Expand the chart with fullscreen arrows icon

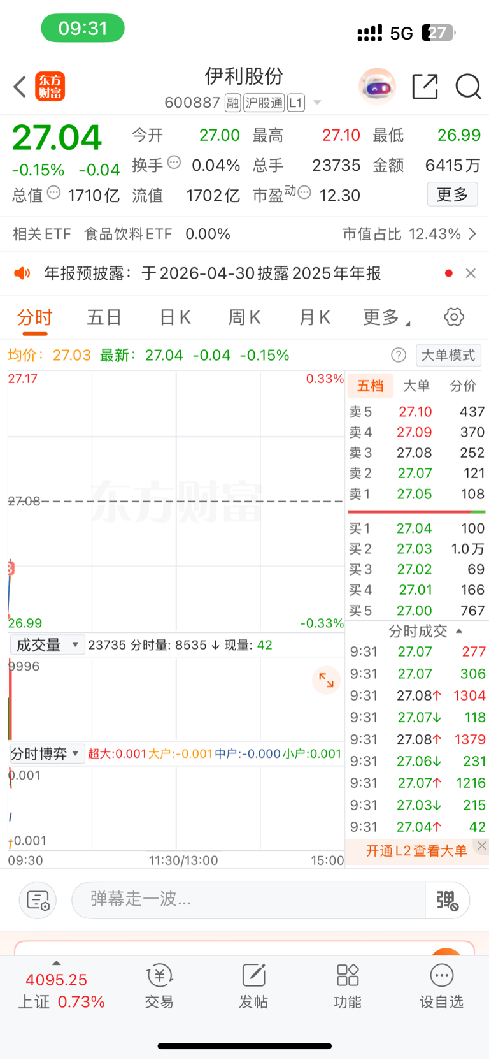326,680
